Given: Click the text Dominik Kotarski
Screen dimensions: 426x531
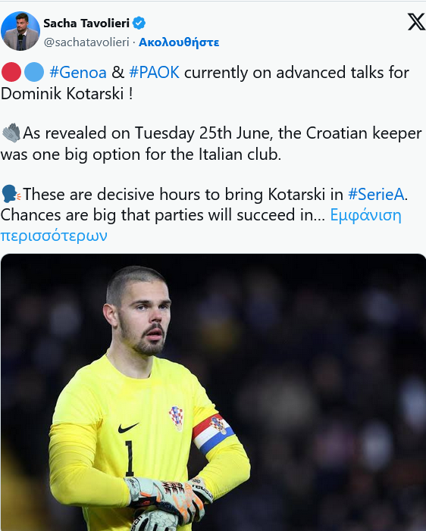Looking at the screenshot, I should click(x=62, y=93).
